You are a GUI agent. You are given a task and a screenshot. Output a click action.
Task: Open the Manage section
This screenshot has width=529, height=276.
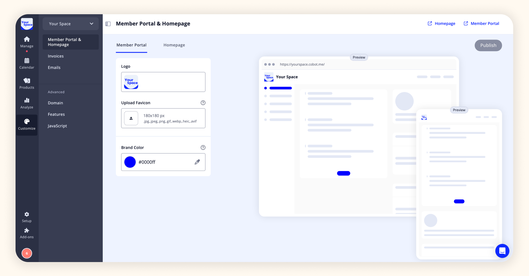(27, 42)
